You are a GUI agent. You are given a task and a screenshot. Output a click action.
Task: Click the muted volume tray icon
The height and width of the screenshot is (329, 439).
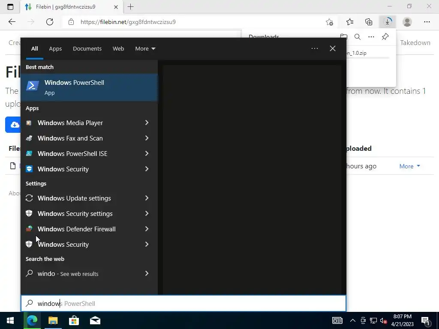[x=383, y=320]
